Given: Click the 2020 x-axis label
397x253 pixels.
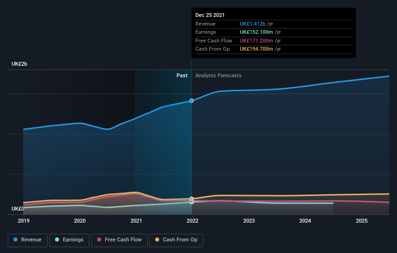Looking at the screenshot, I should 80,221.
